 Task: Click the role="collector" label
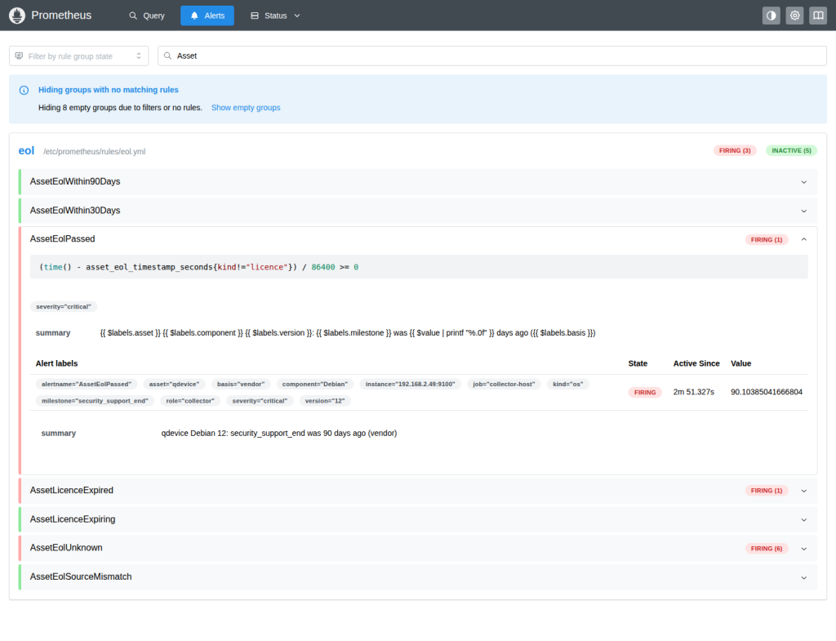[189, 401]
